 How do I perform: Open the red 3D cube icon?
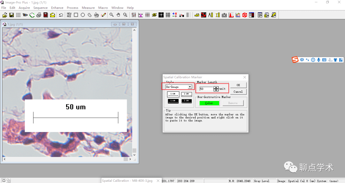(x=245, y=15)
